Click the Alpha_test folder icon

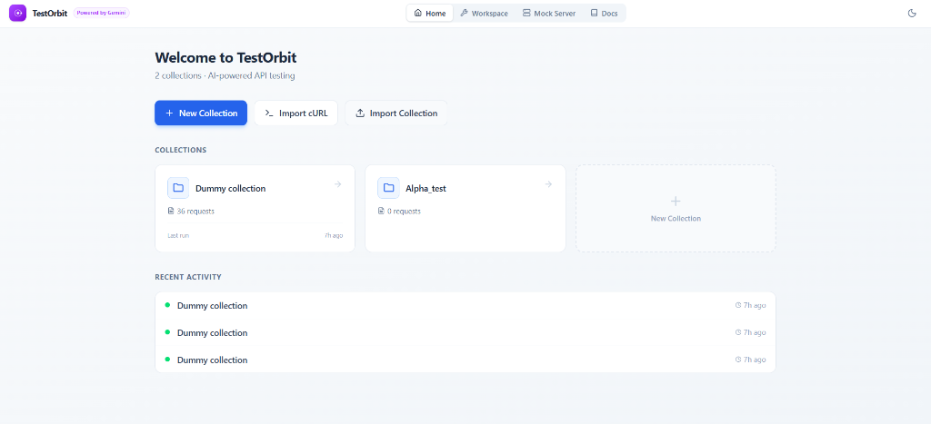pyautogui.click(x=388, y=188)
